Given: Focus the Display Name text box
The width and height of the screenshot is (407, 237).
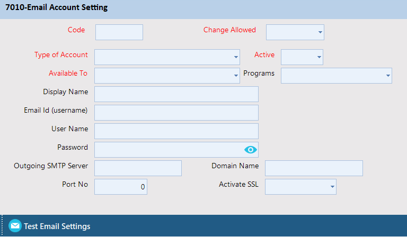Looking at the screenshot, I should point(176,94).
